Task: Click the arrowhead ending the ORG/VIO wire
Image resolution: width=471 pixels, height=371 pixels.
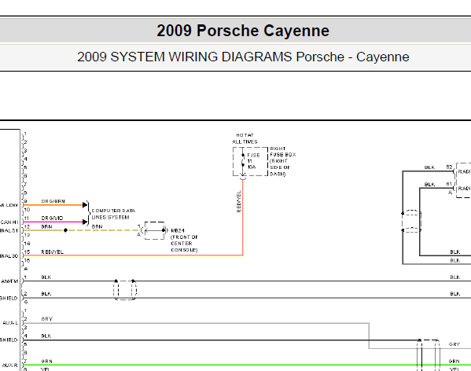Action: [x=85, y=222]
